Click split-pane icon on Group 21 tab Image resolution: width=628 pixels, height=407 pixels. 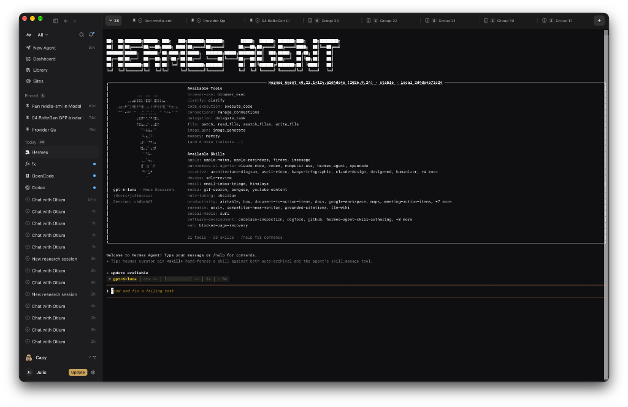pyautogui.click(x=427, y=20)
